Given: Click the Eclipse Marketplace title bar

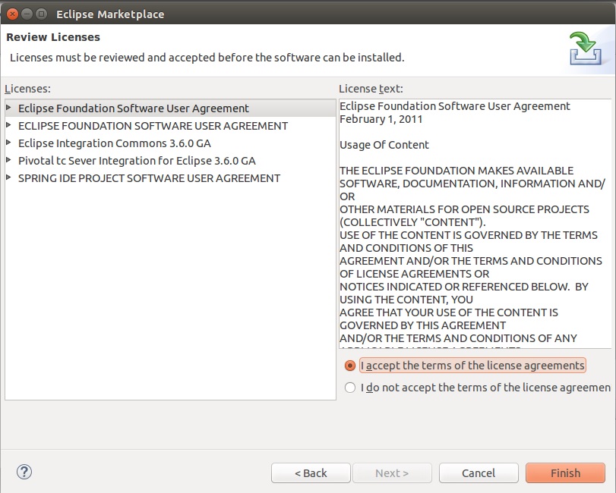Looking at the screenshot, I should coord(304,14).
